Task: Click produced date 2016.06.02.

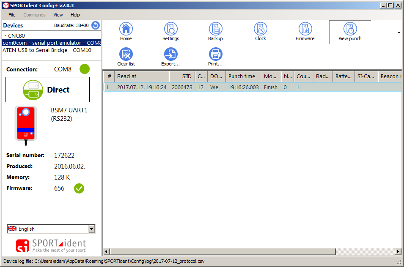Action: (69, 166)
